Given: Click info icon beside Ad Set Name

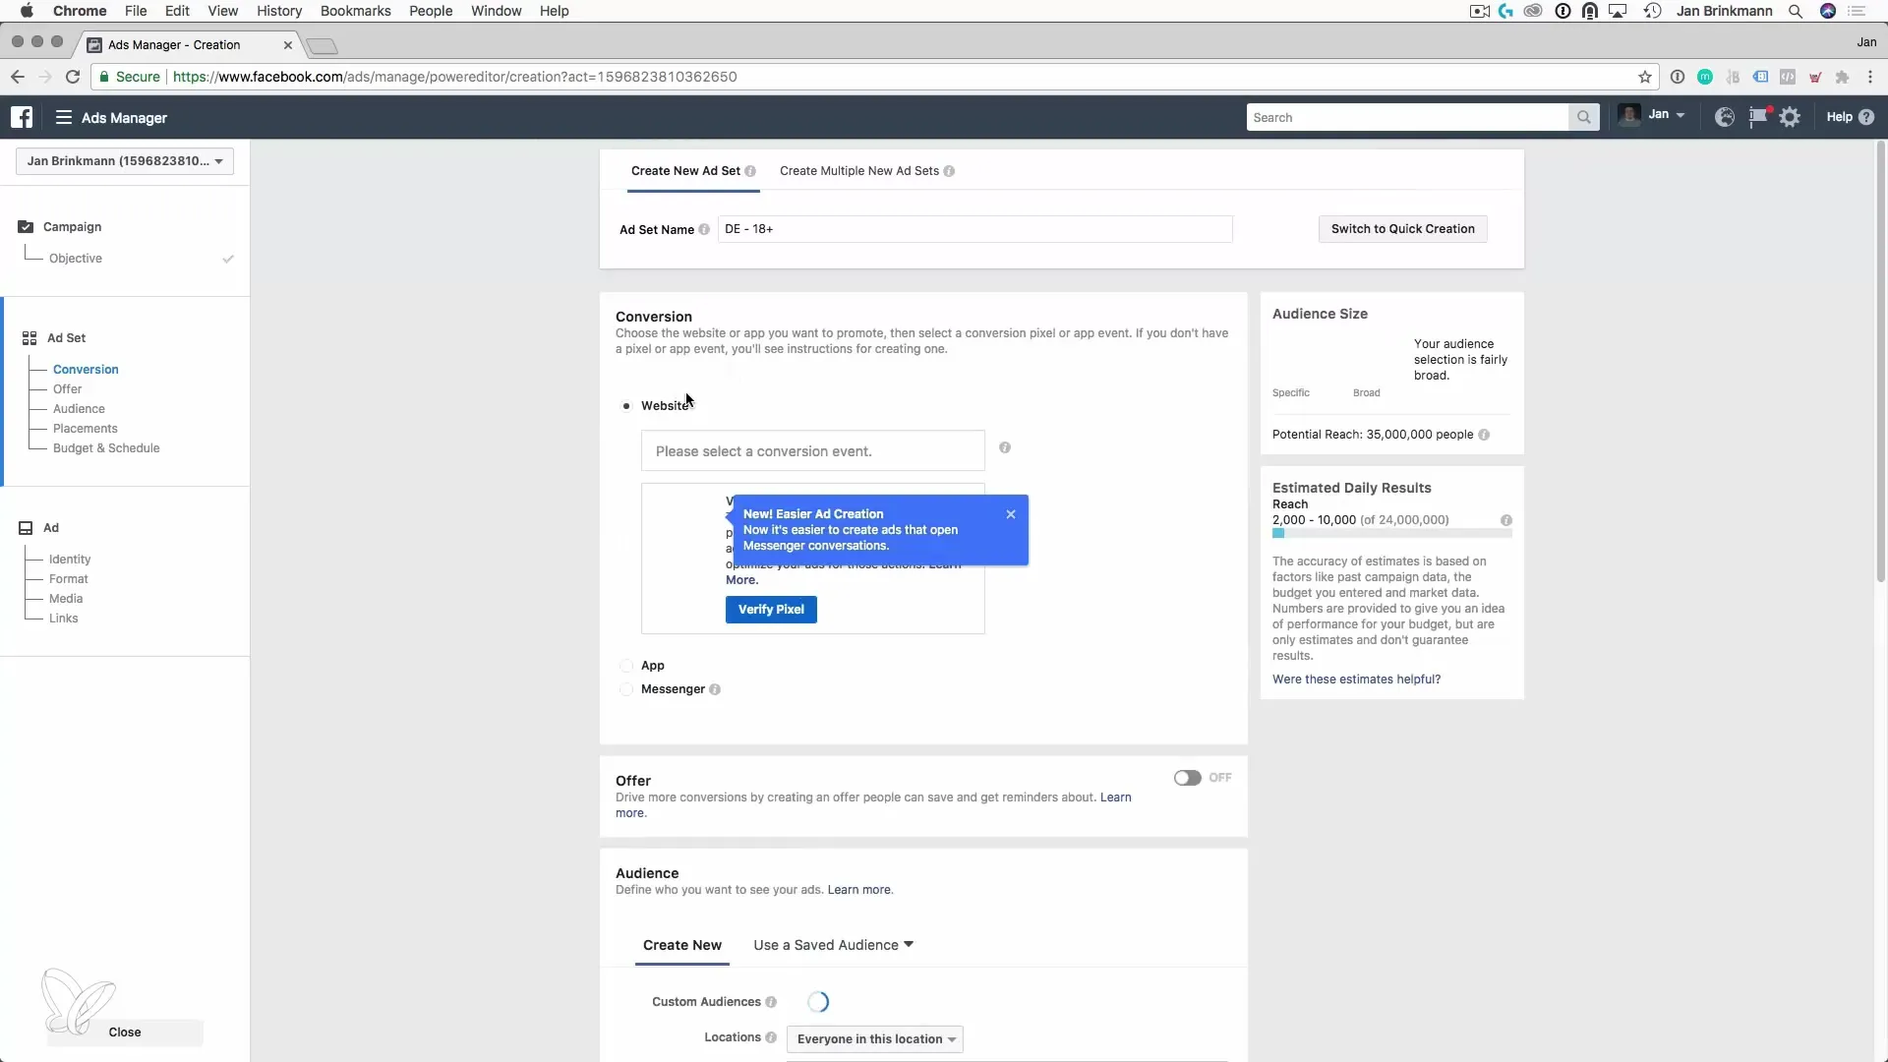Looking at the screenshot, I should [704, 229].
